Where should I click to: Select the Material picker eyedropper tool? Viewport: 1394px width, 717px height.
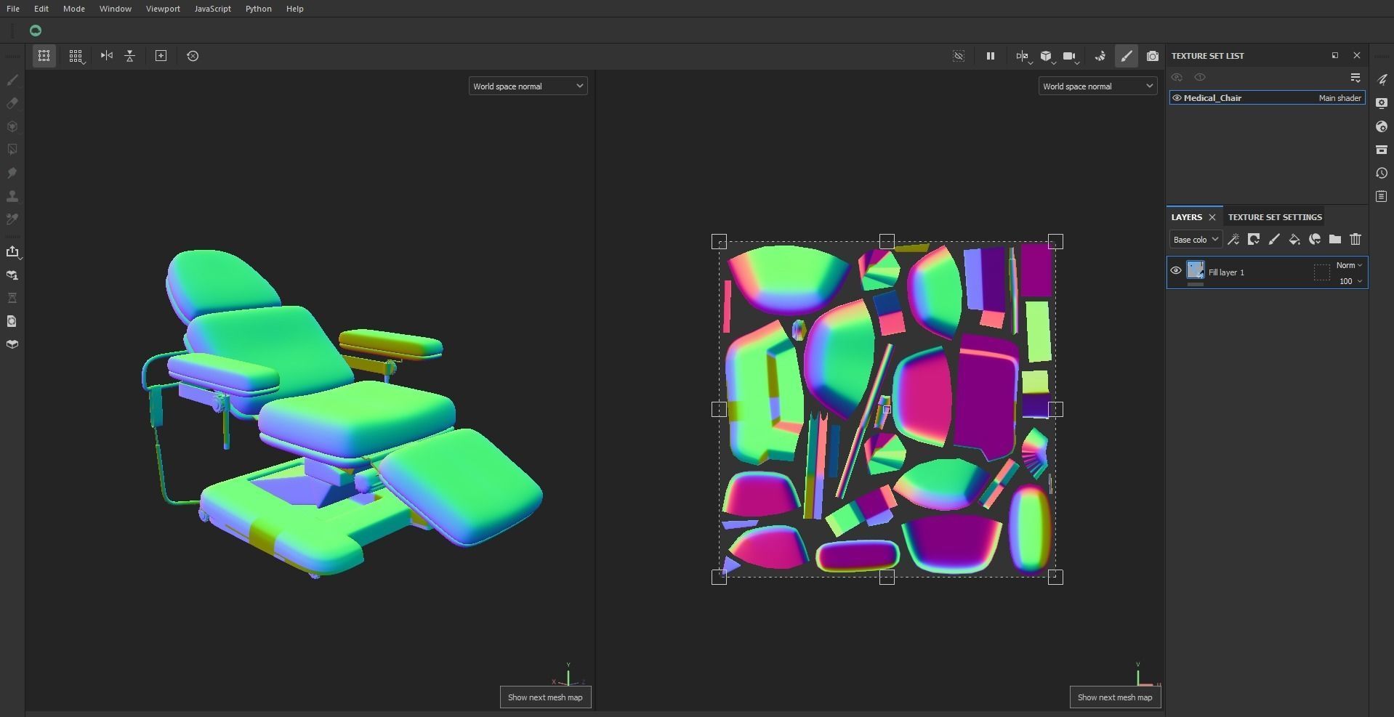point(12,219)
